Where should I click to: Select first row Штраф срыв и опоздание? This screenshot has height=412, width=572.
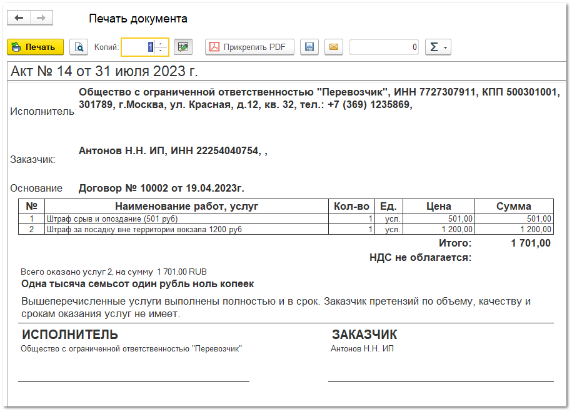[113, 219]
